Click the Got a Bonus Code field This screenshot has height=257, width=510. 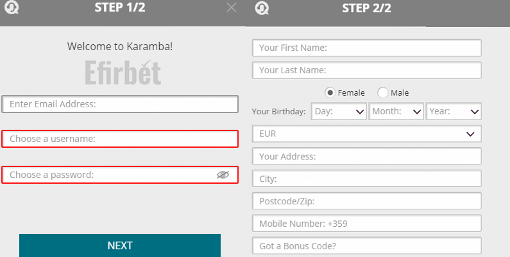click(366, 245)
